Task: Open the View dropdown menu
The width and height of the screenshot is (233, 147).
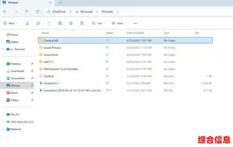Action: click(x=118, y=23)
